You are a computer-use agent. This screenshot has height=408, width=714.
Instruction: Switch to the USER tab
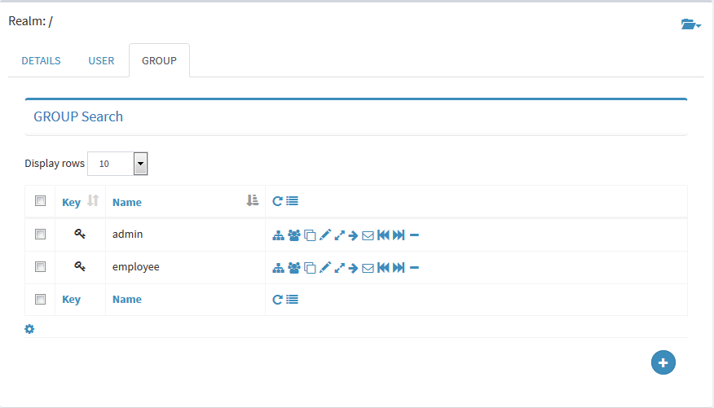click(x=101, y=61)
